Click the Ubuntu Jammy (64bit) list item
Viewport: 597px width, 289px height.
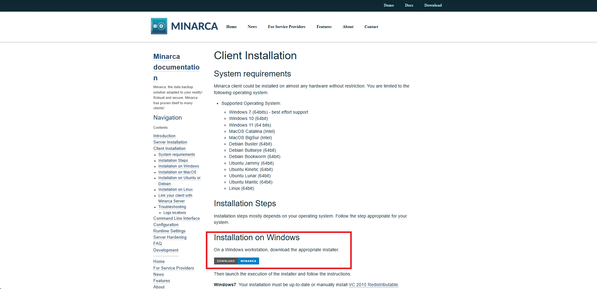(x=251, y=163)
